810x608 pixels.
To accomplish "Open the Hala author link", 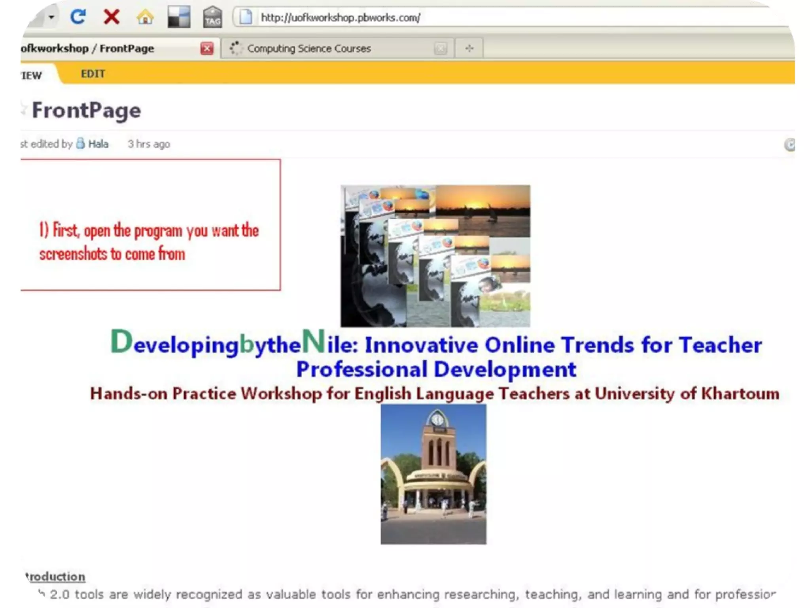I will click(98, 144).
